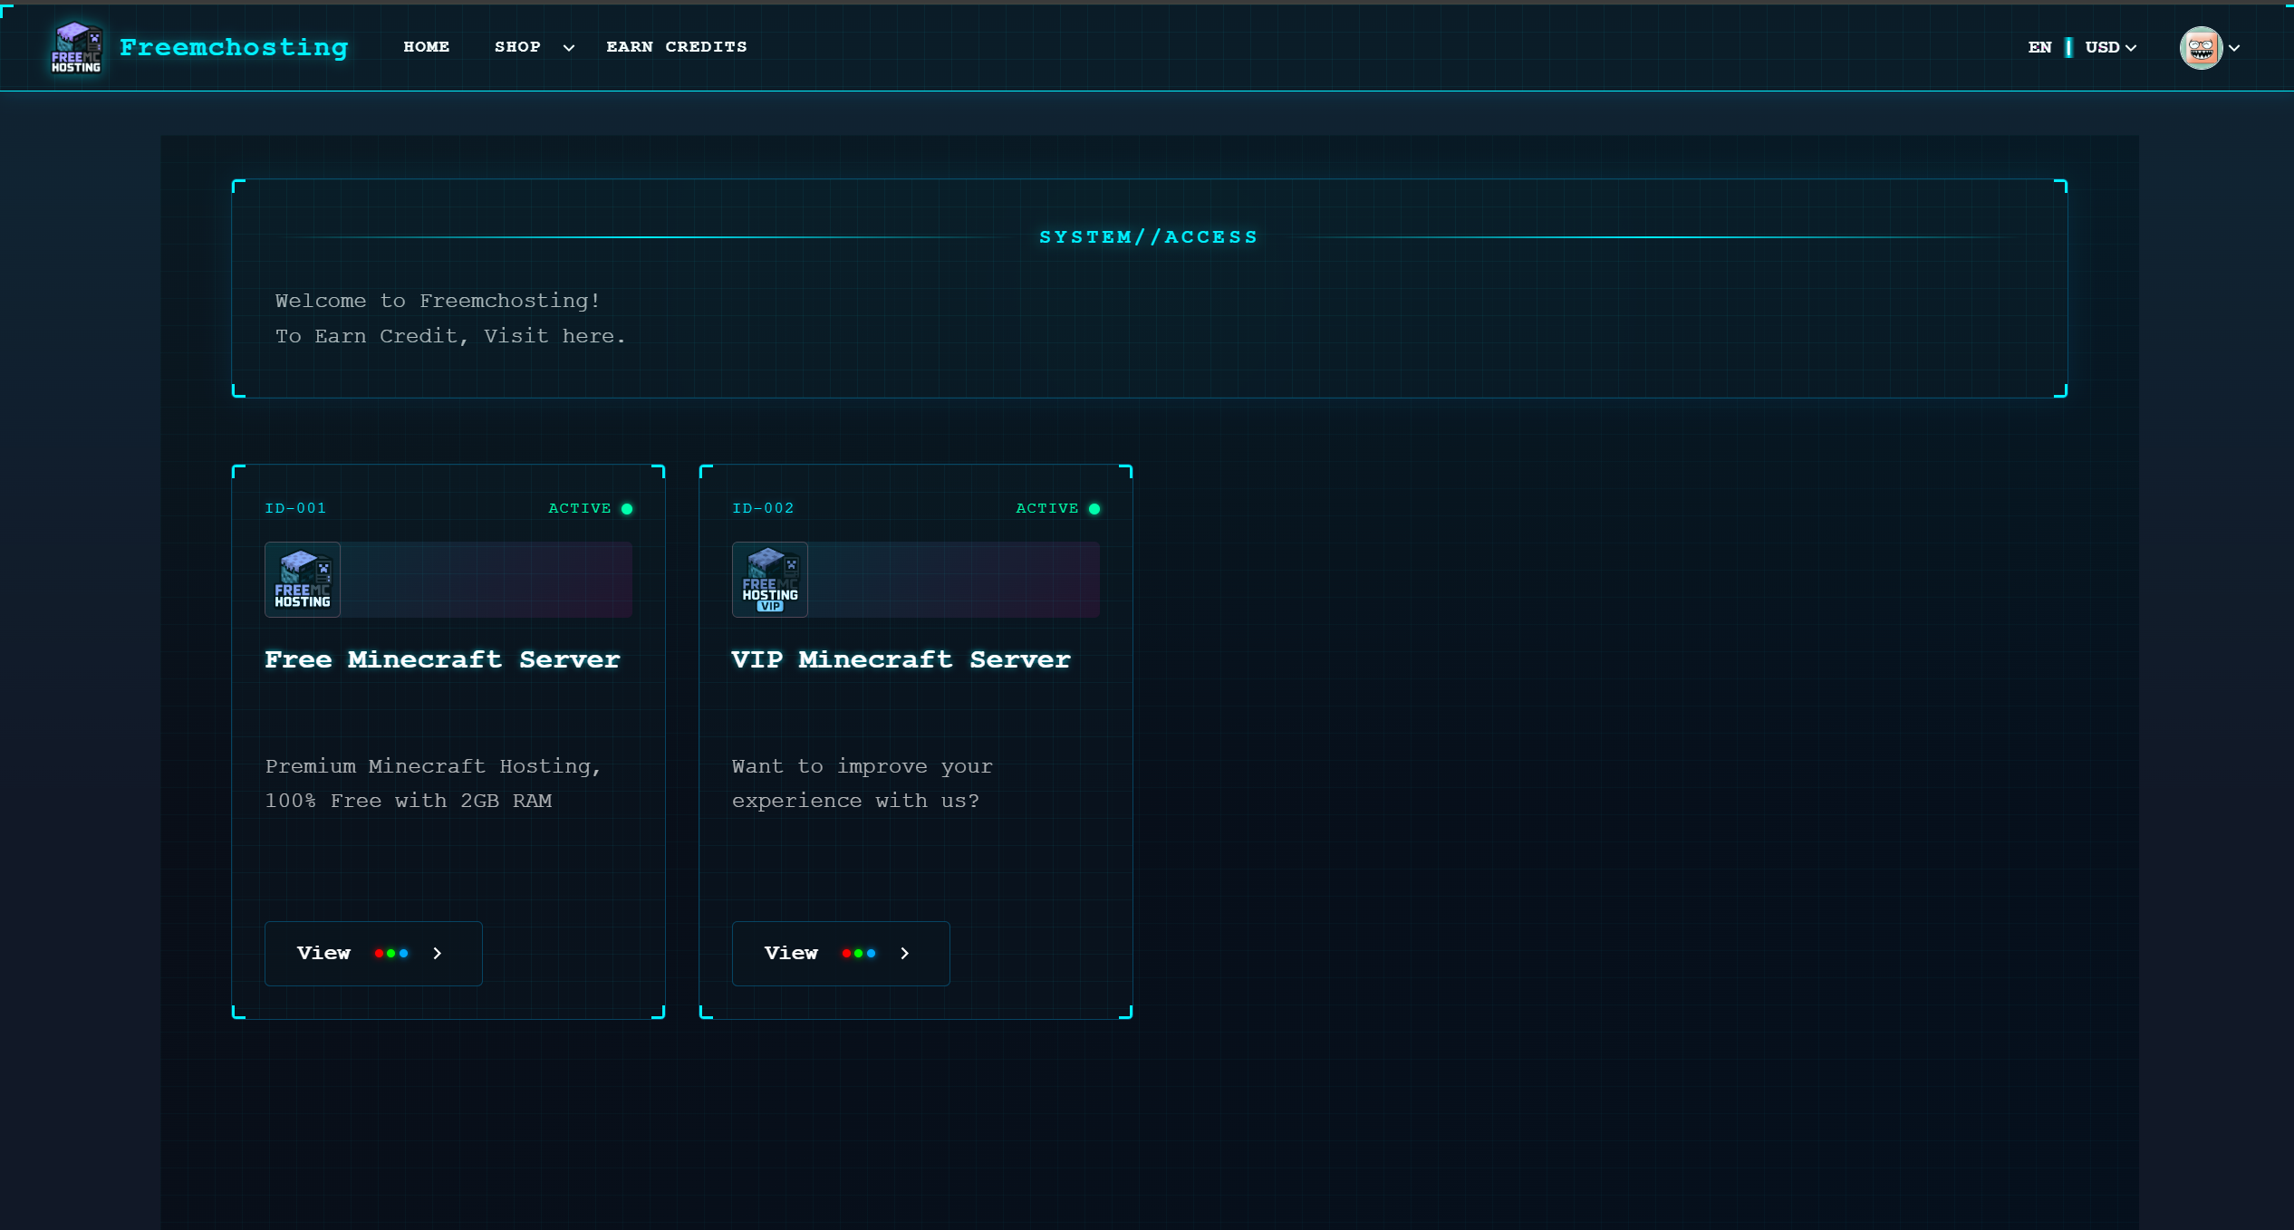Click View on the Free Minecraft Server card
2294x1230 pixels.
(x=373, y=953)
